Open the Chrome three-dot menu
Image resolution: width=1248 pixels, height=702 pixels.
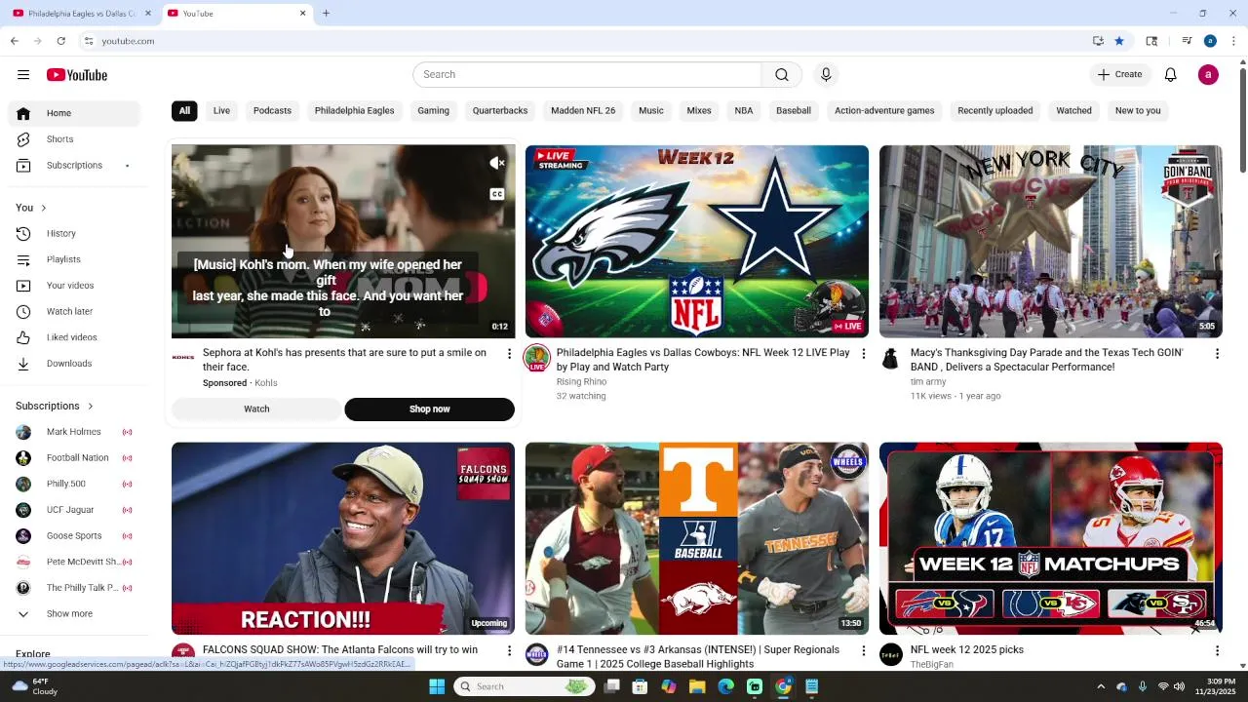(x=1233, y=41)
